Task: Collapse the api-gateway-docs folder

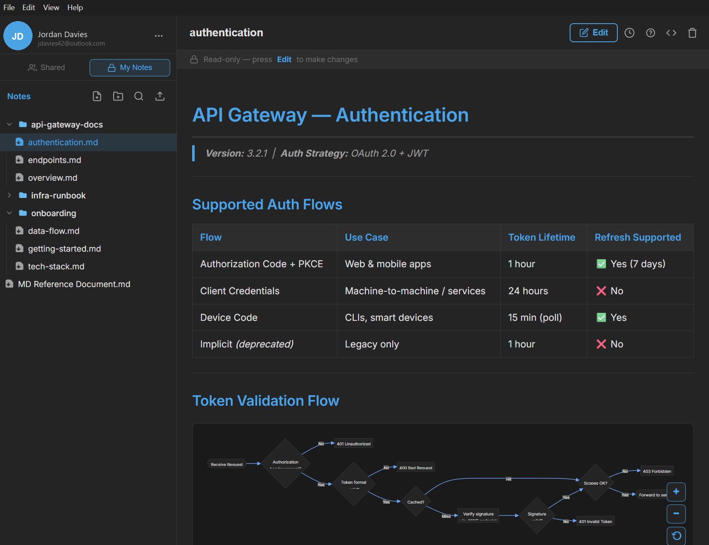Action: [x=10, y=125]
